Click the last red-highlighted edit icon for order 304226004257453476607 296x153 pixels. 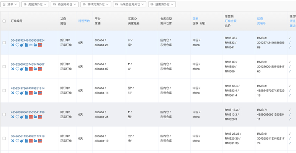pos(40,69)
